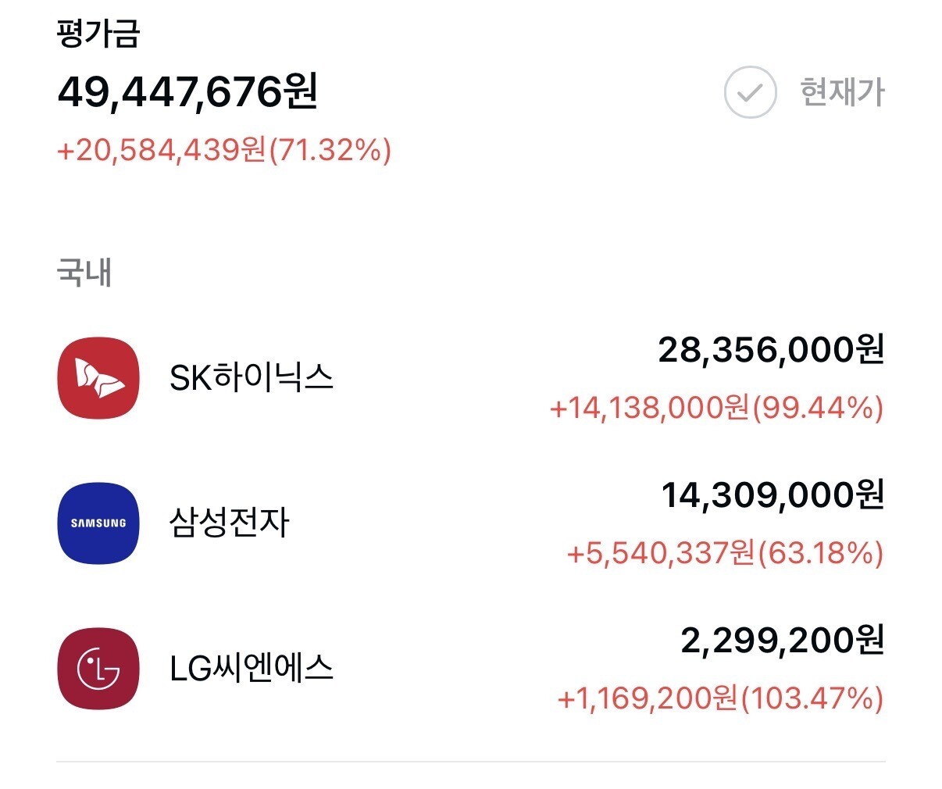Tap the LG face symbol in icon
942x789 pixels.
point(98,669)
